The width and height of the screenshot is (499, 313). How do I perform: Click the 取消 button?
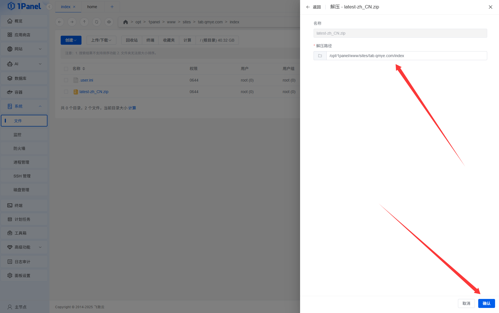click(x=466, y=303)
